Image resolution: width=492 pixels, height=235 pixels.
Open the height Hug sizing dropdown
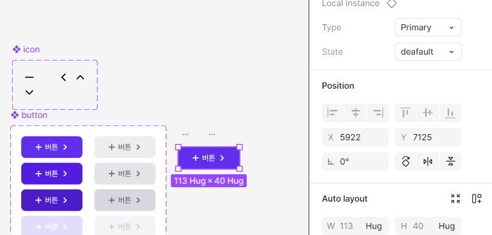(x=446, y=226)
